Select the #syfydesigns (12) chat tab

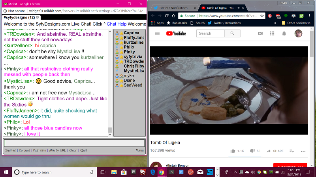(x=19, y=17)
